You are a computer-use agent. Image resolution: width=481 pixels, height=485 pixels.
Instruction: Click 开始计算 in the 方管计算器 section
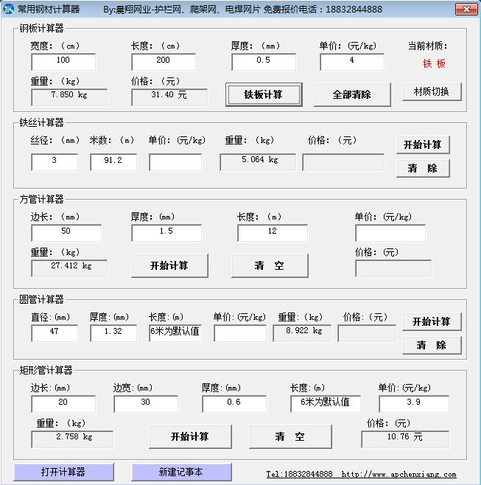coord(169,265)
